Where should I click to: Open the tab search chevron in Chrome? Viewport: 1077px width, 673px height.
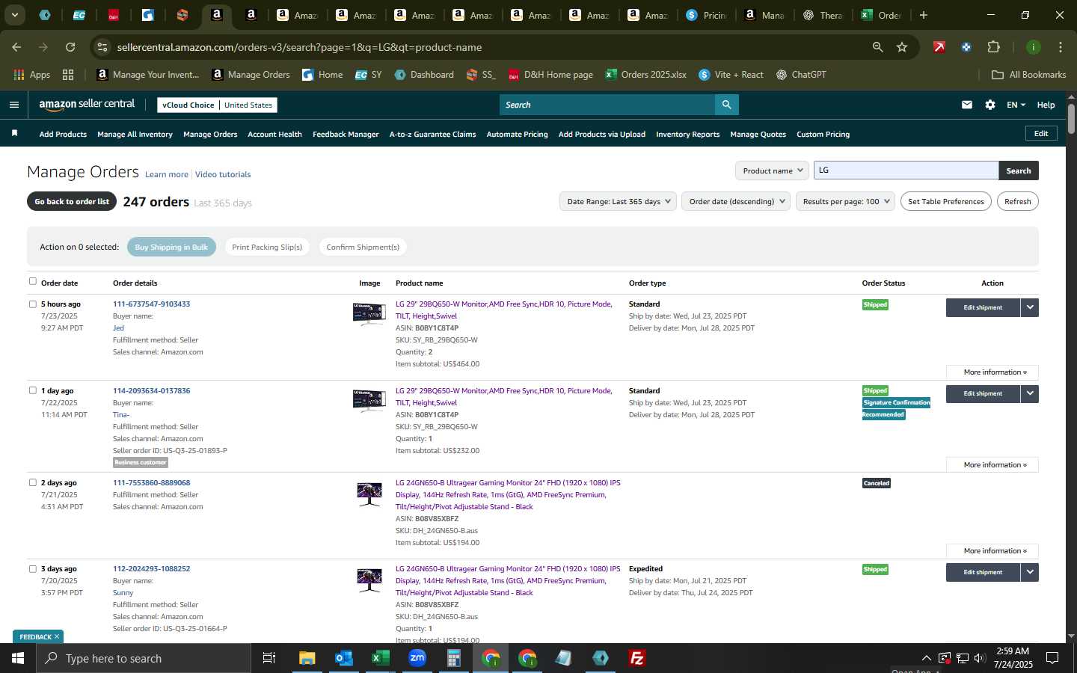14,15
